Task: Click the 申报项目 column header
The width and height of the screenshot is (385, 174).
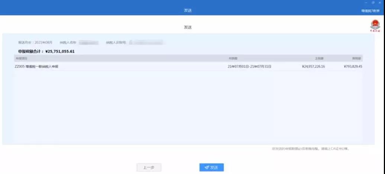Action: 21,58
